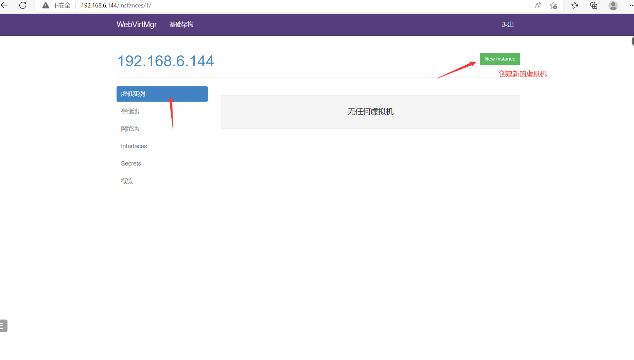Open the collections icon
This screenshot has height=360, width=634.
[594, 5]
